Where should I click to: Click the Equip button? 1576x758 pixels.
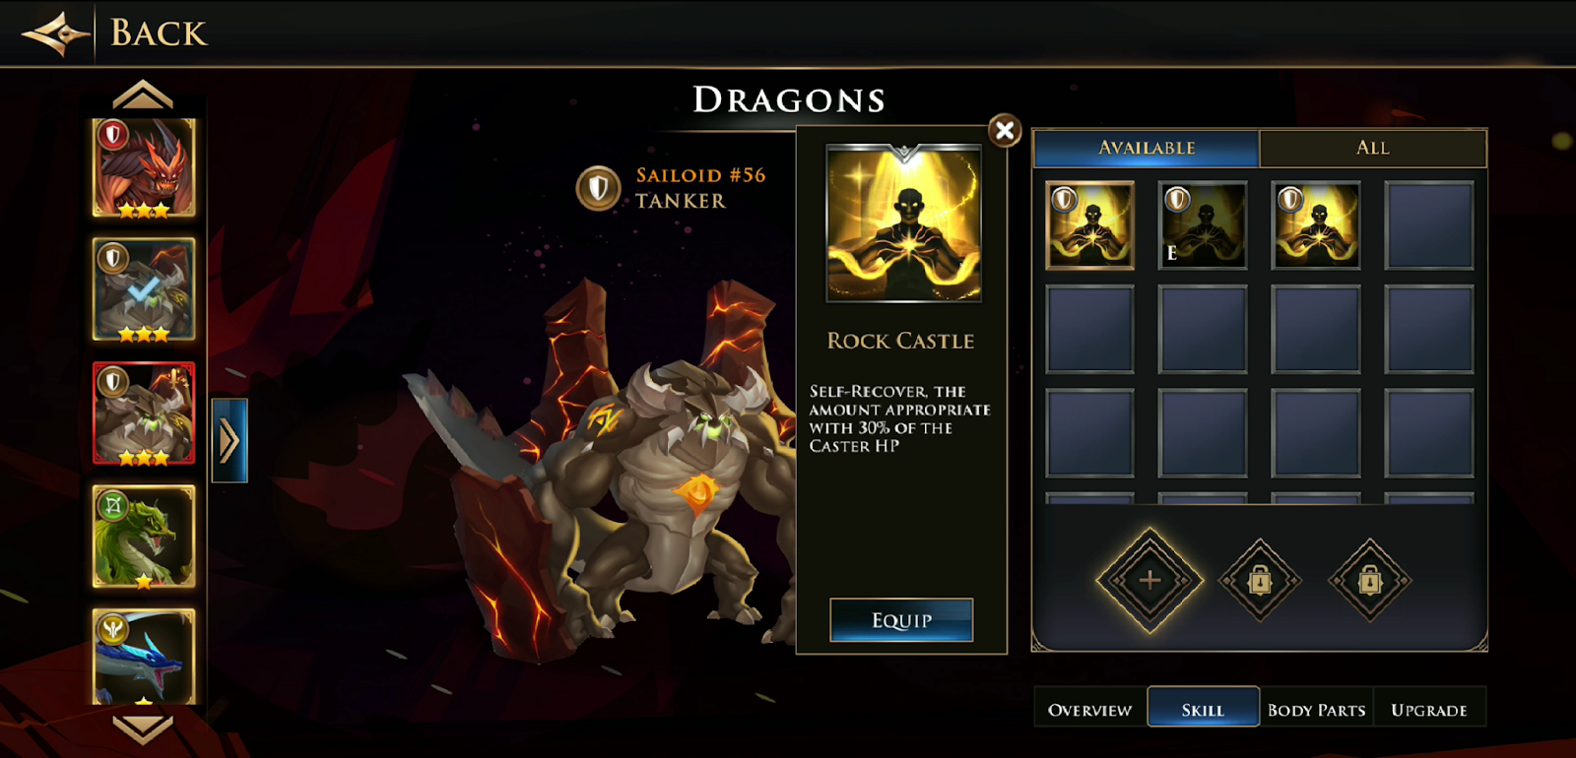pos(901,620)
